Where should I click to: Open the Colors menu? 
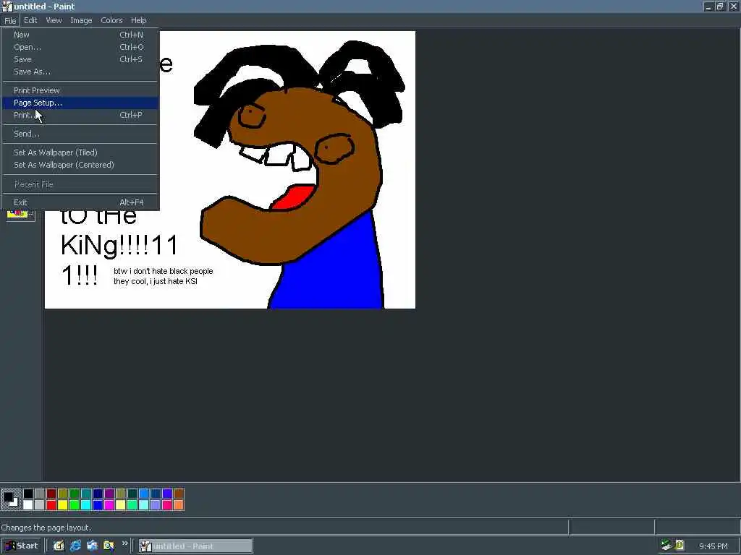(111, 20)
